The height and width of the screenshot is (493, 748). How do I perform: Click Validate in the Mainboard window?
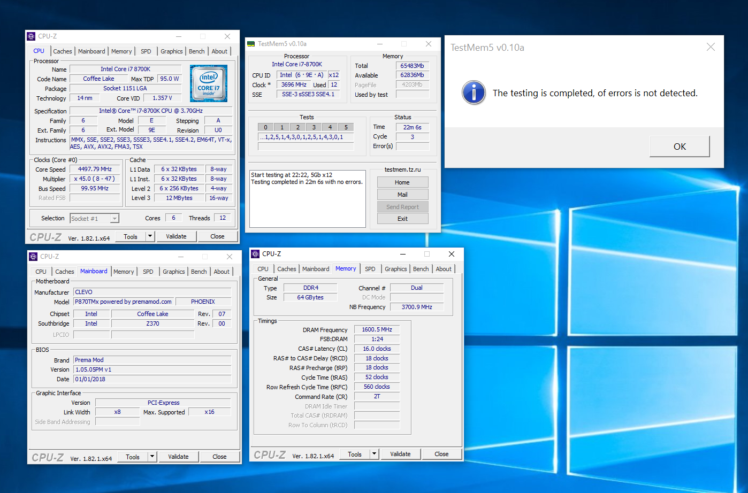(178, 457)
